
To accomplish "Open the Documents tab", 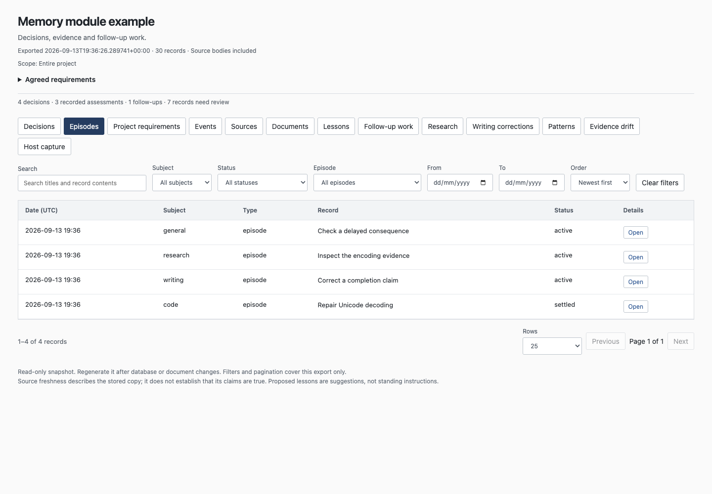I will click(x=290, y=126).
